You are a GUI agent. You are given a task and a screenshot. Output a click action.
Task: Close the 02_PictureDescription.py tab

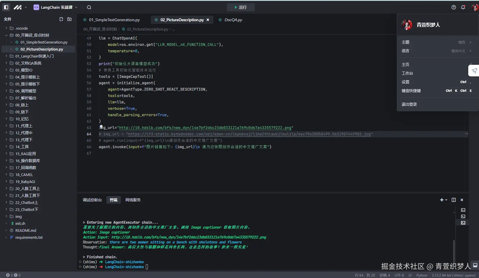(208, 20)
